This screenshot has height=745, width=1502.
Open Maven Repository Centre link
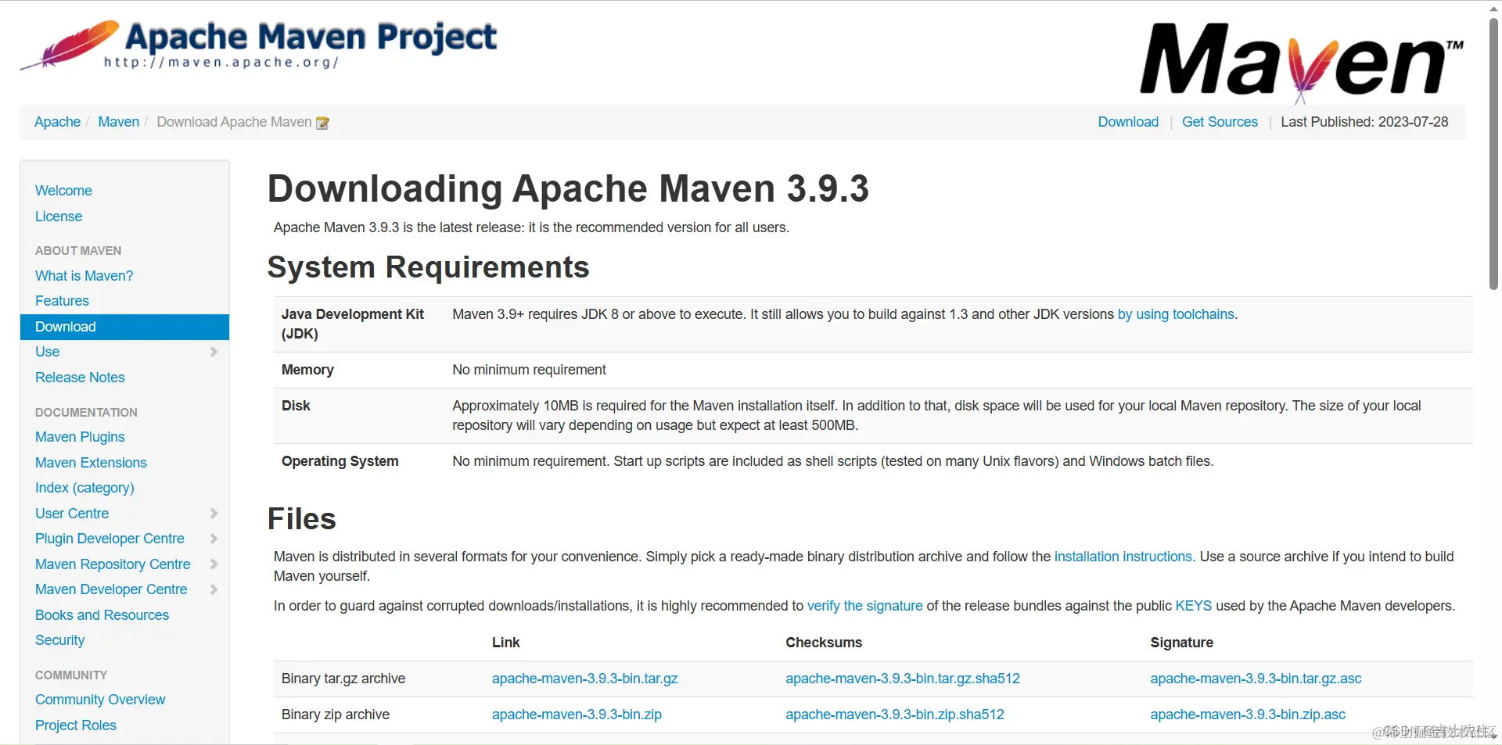click(113, 564)
